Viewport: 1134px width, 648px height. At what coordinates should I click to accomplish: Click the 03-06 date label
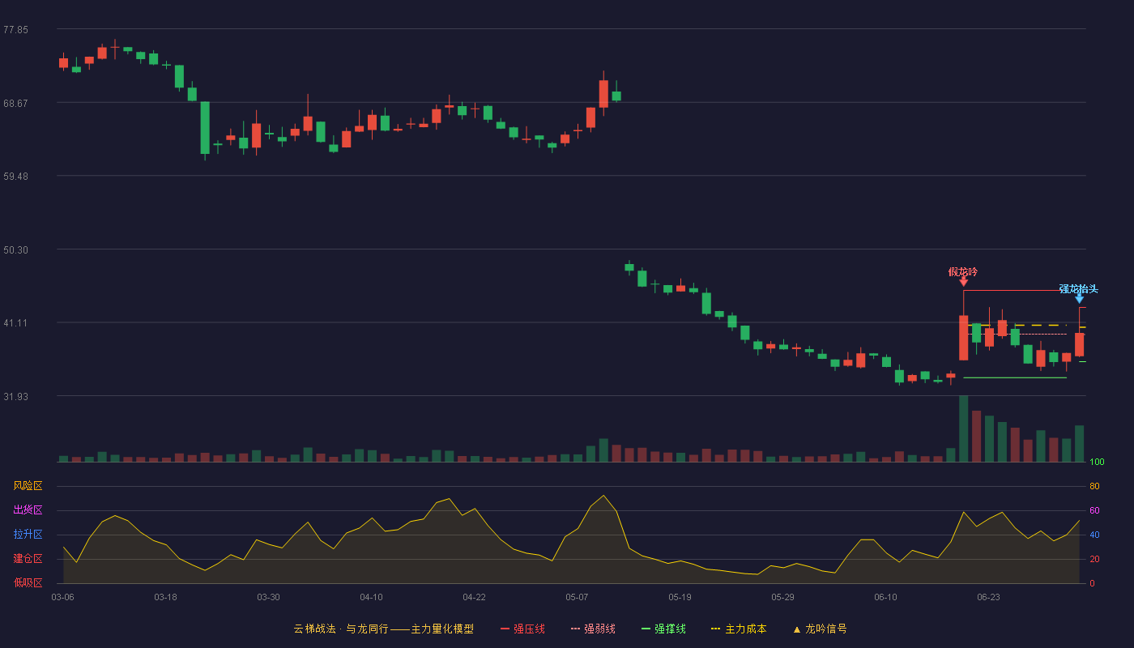pyautogui.click(x=62, y=597)
